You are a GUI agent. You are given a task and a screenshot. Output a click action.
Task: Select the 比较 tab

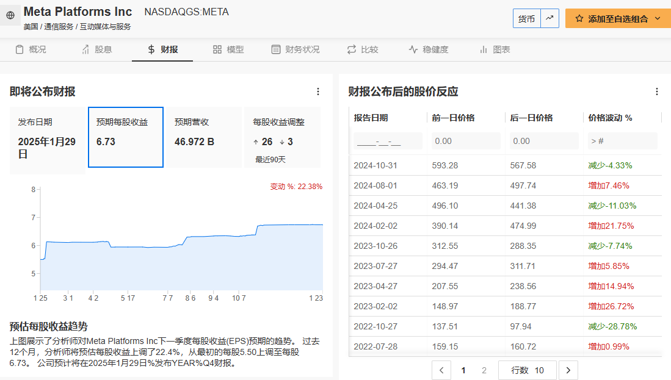pyautogui.click(x=363, y=49)
